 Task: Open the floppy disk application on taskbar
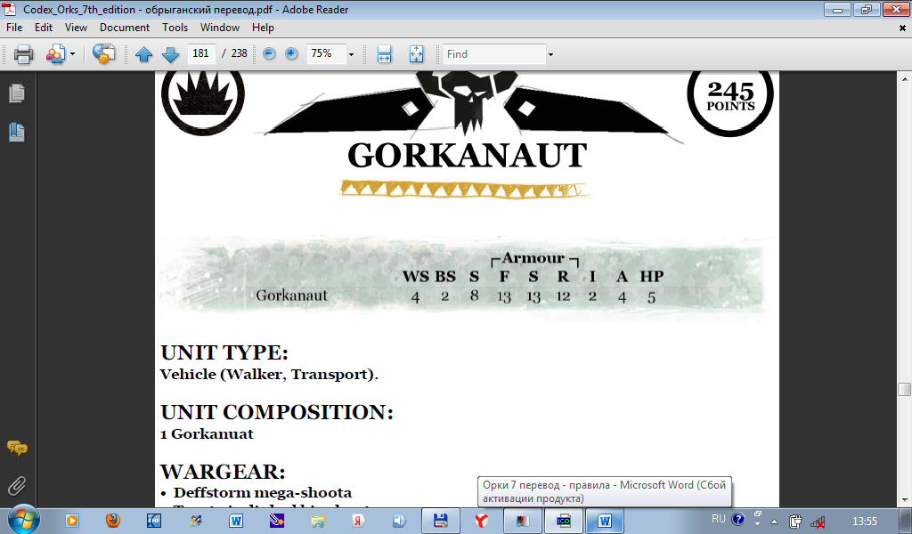pos(441,521)
